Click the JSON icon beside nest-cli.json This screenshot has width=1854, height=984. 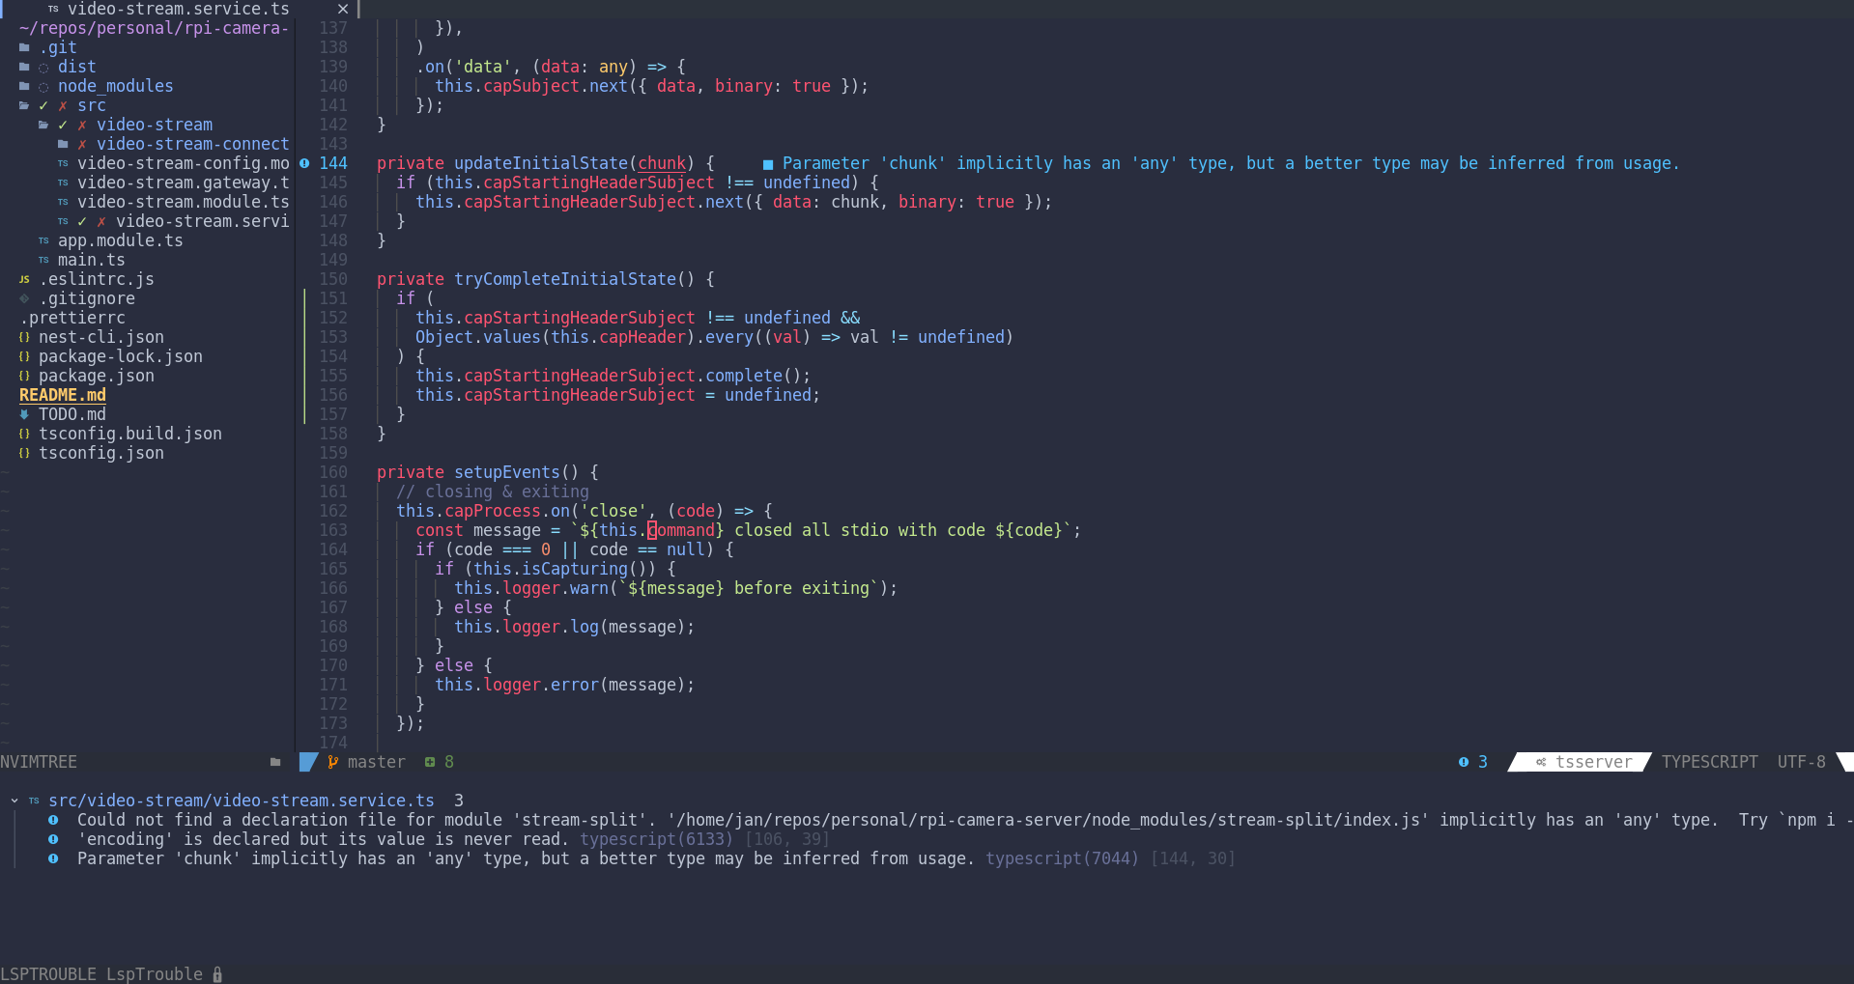click(x=24, y=337)
